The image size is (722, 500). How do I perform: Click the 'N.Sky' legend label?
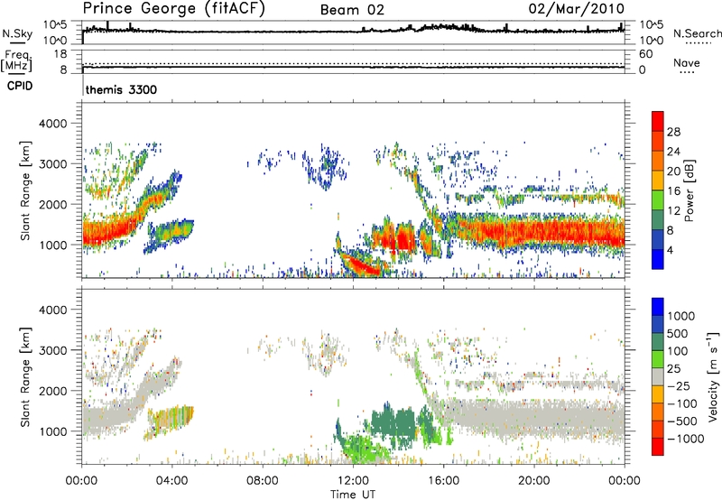(17, 33)
